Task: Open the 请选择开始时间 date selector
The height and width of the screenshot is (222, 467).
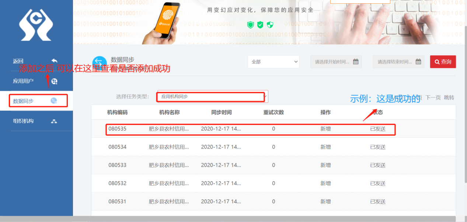Action: pos(332,61)
